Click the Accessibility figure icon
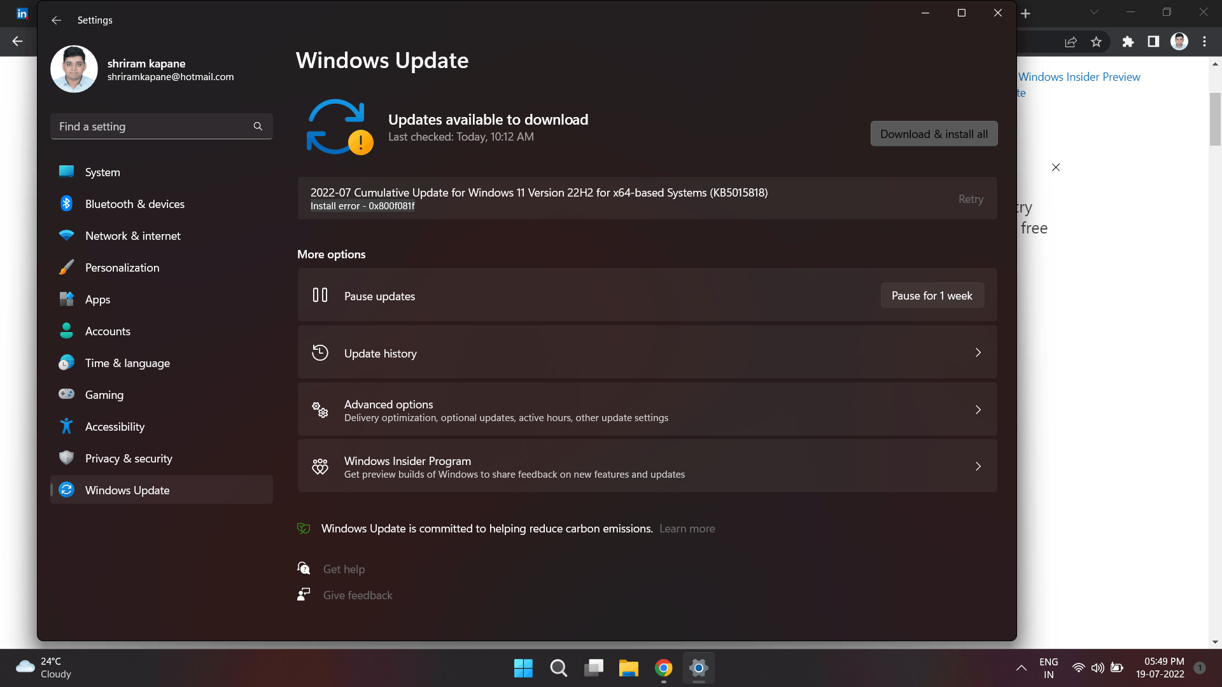Image resolution: width=1222 pixels, height=687 pixels. [66, 426]
